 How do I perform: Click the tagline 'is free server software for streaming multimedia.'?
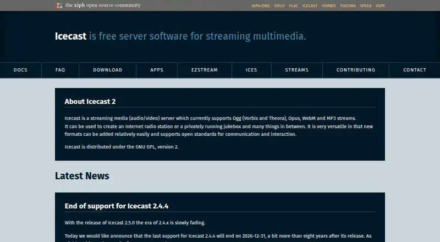[x=197, y=36]
